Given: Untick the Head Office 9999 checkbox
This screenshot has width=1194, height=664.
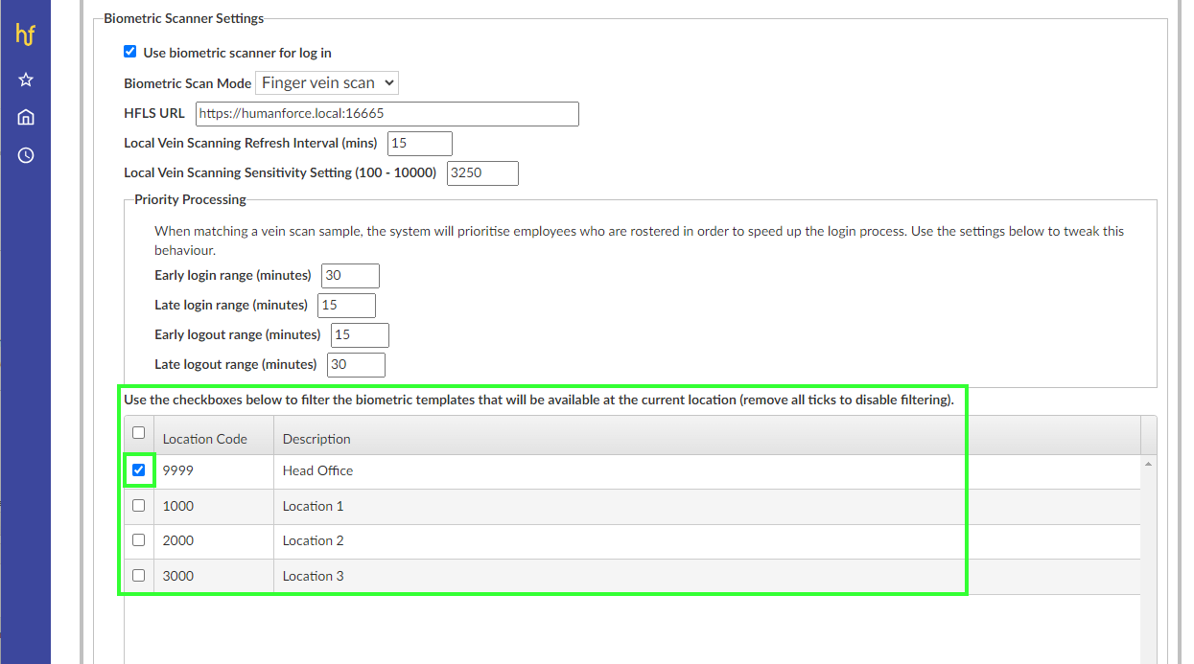Looking at the screenshot, I should 139,470.
